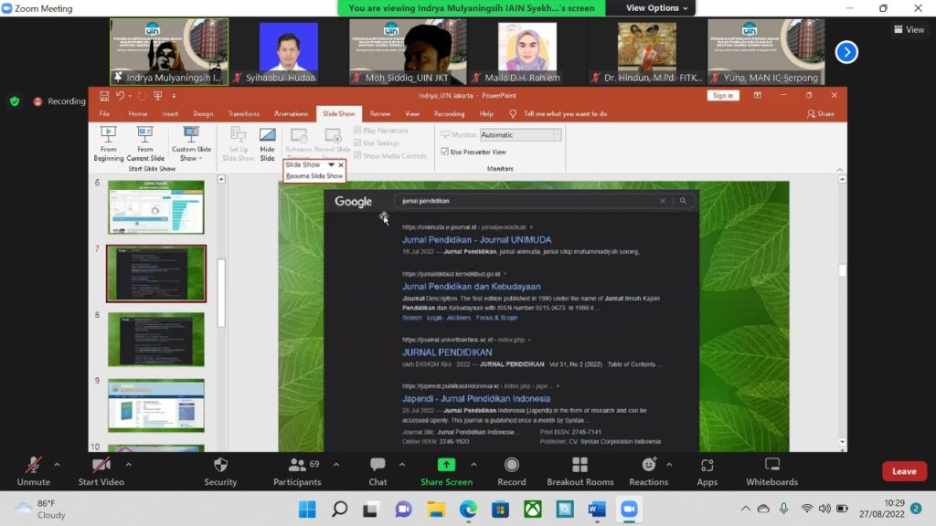This screenshot has width=936, height=526.
Task: Select slide 8 thumbnail in the panel
Action: point(155,339)
